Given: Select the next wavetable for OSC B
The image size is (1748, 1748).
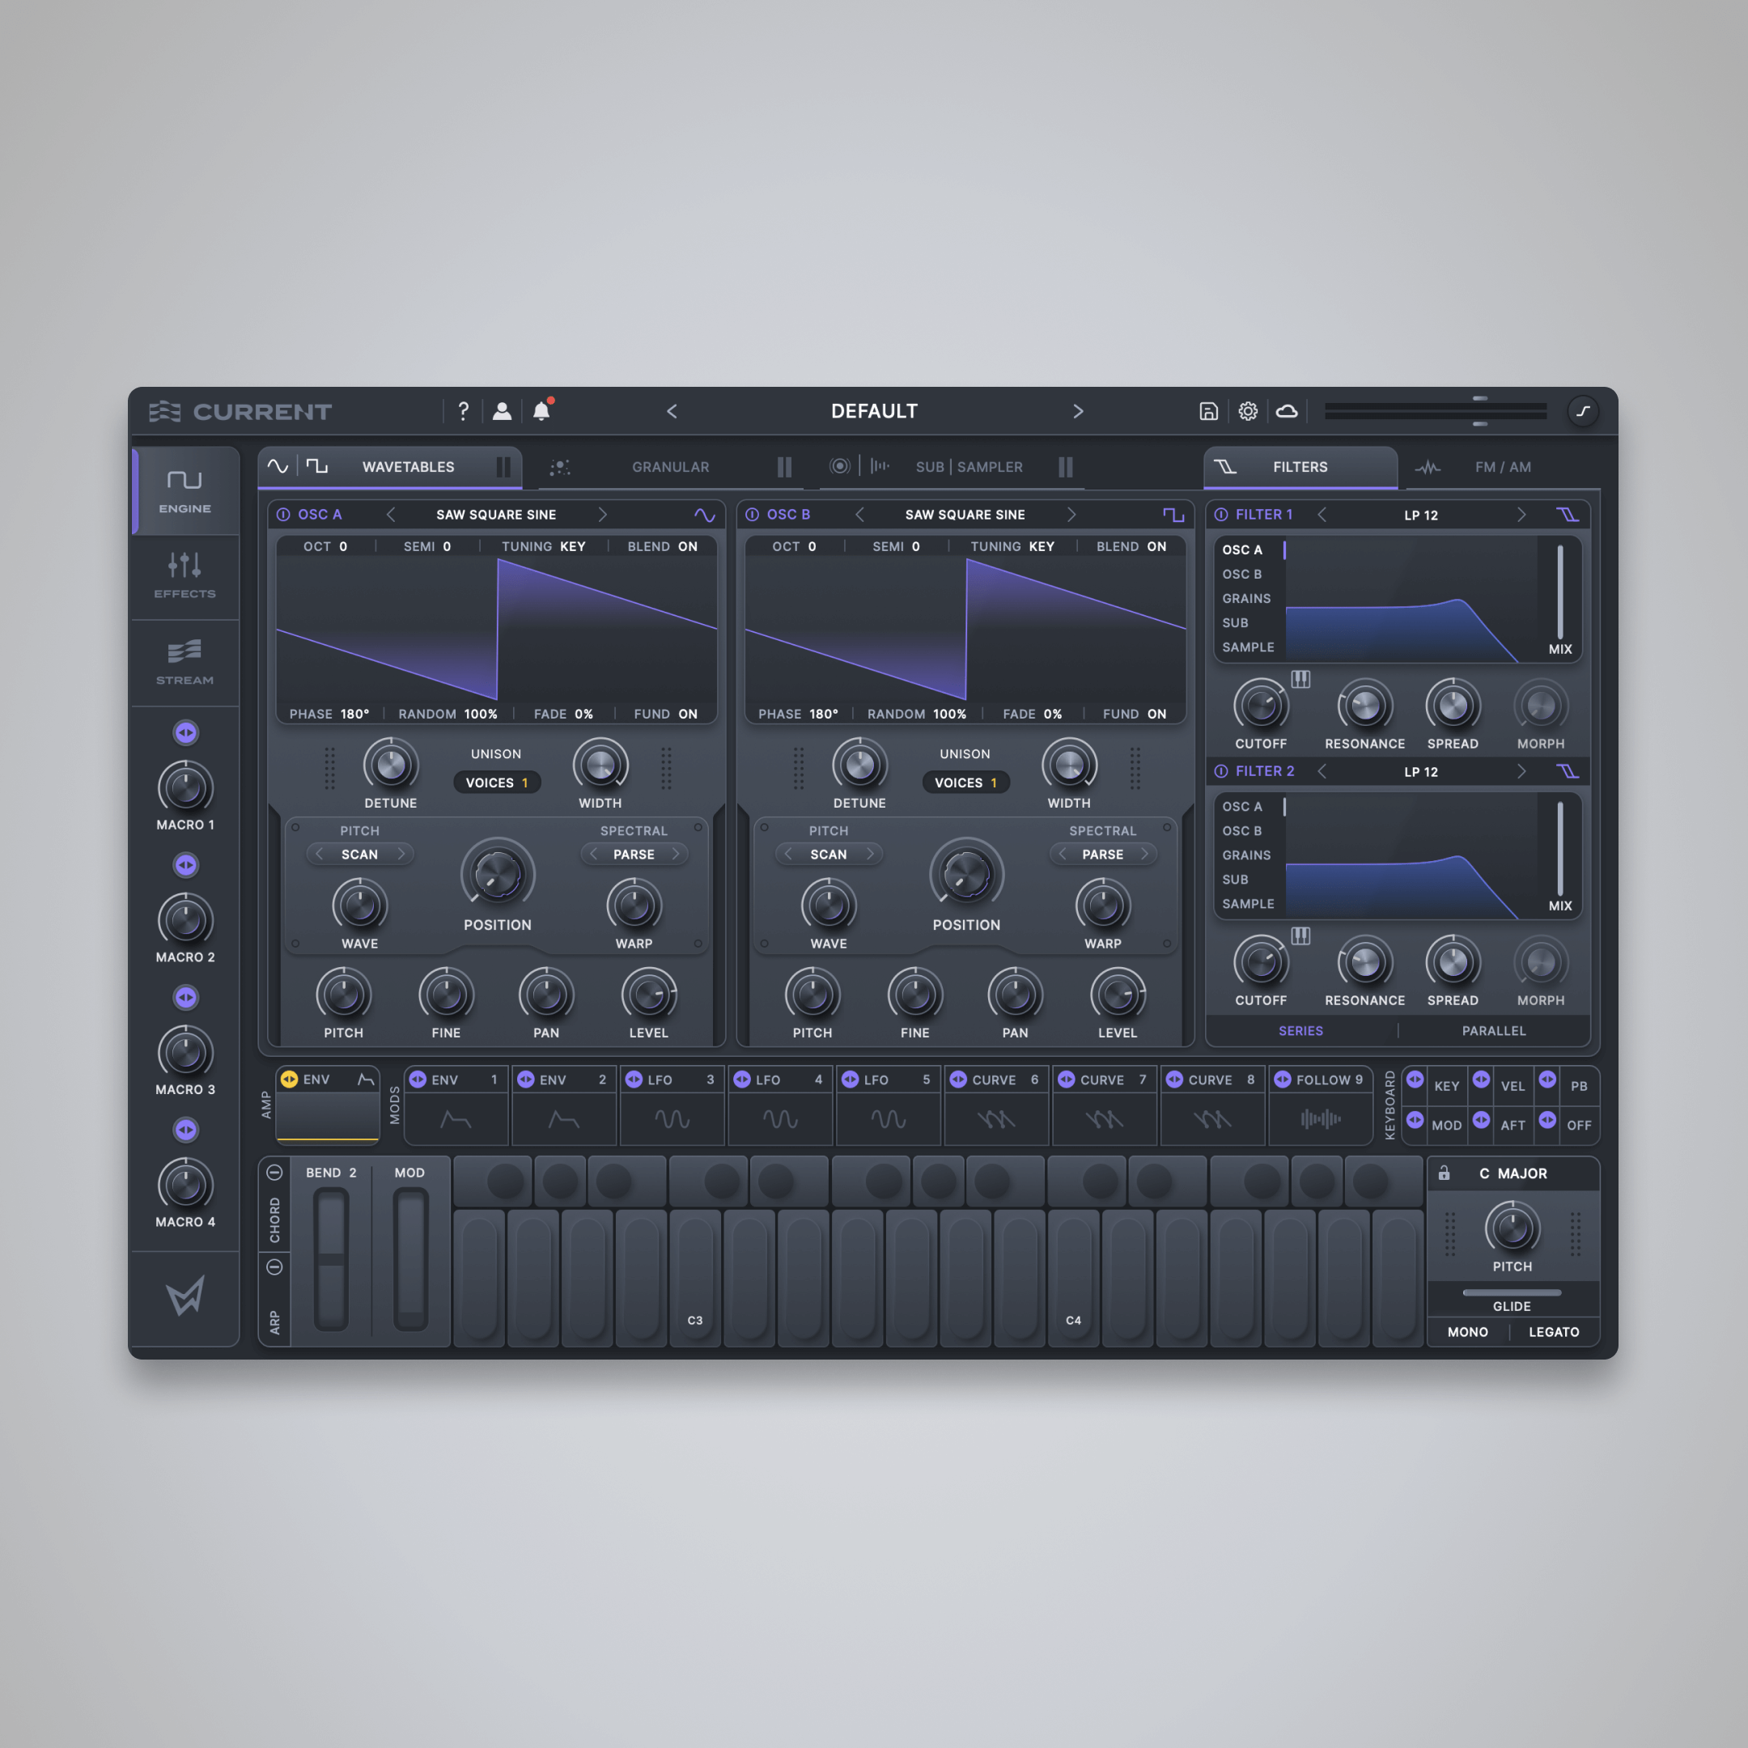Looking at the screenshot, I should coord(1072,514).
